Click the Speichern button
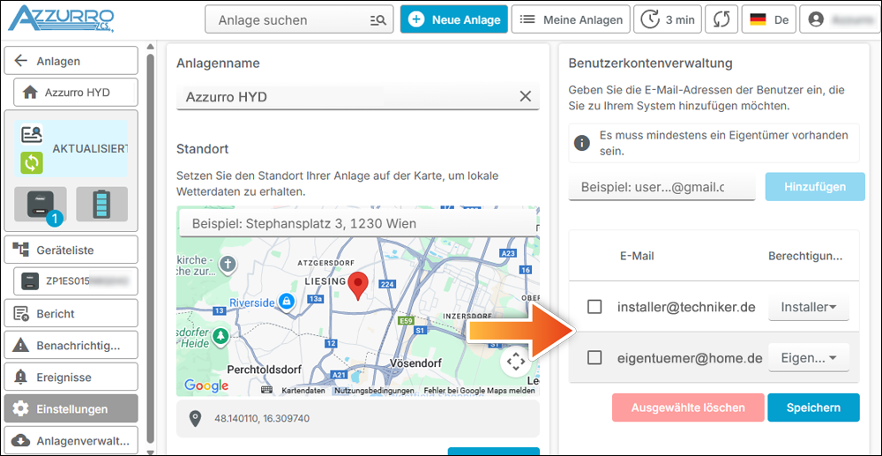This screenshot has width=882, height=456. click(x=812, y=407)
